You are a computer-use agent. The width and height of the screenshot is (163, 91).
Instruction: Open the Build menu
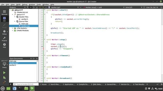tap(18, 5)
